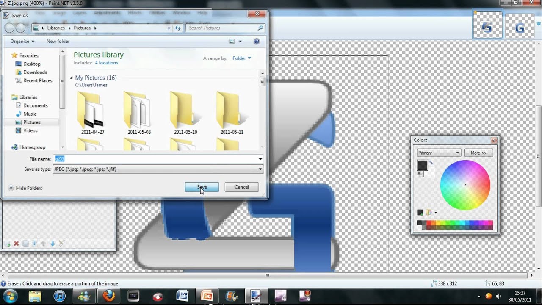Viewport: 542px width, 305px height.
Task: Move layer down in Layers window
Action: pyautogui.click(x=53, y=244)
